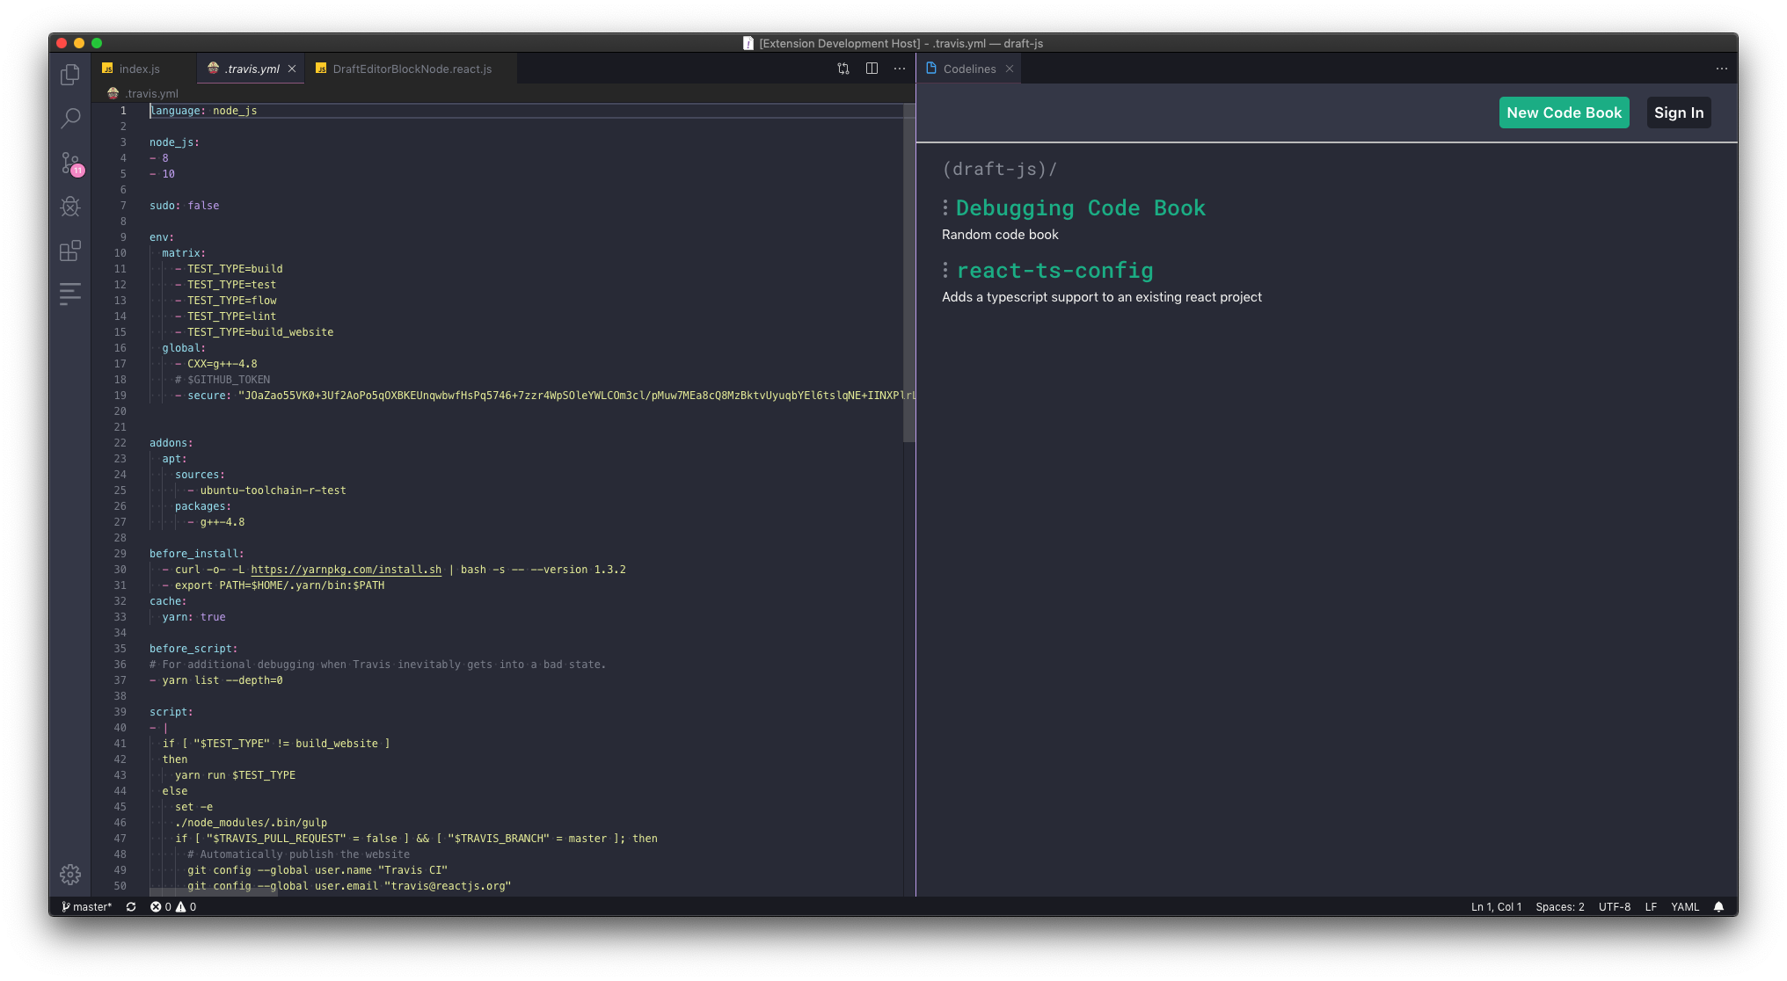The image size is (1787, 981).
Task: Open the Search view icon
Action: [x=70, y=118]
